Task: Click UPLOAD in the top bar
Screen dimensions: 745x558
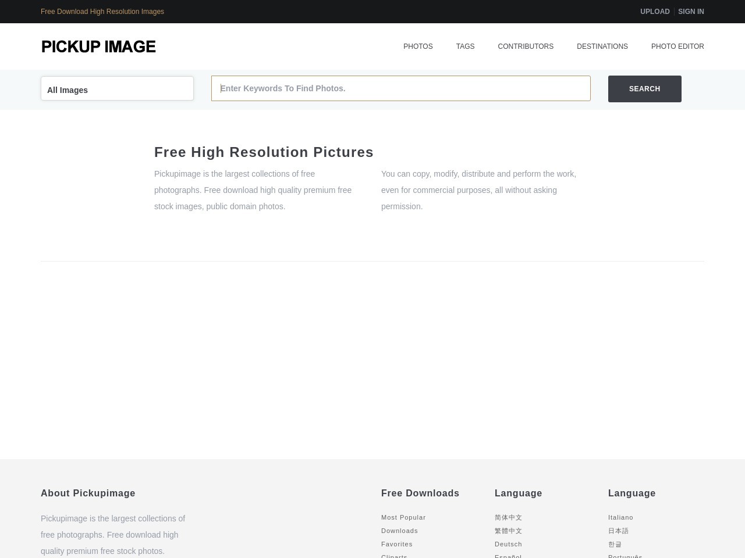Action: pyautogui.click(x=655, y=12)
